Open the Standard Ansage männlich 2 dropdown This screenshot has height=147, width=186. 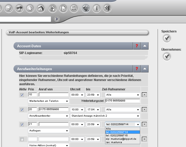coord(105,116)
